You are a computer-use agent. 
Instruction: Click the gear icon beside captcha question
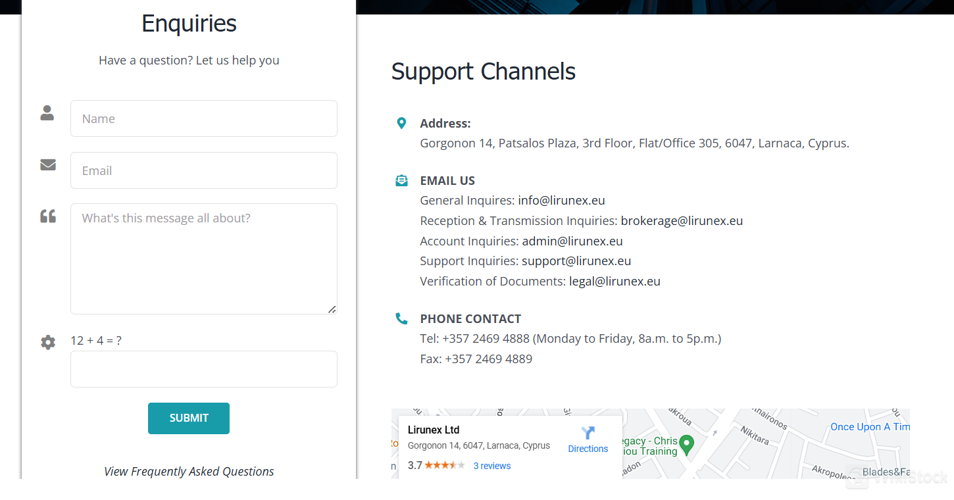pos(48,342)
